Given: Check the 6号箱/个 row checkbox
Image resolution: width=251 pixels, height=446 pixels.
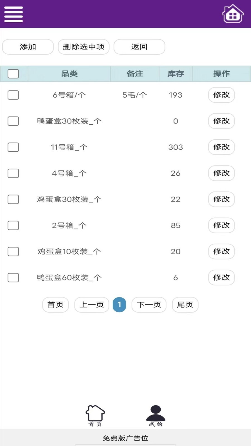Looking at the screenshot, I should click(13, 95).
